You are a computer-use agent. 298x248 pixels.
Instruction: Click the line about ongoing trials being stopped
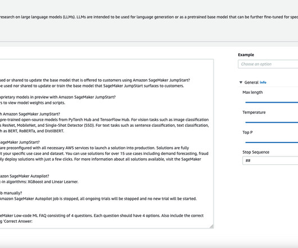(x=98, y=199)
